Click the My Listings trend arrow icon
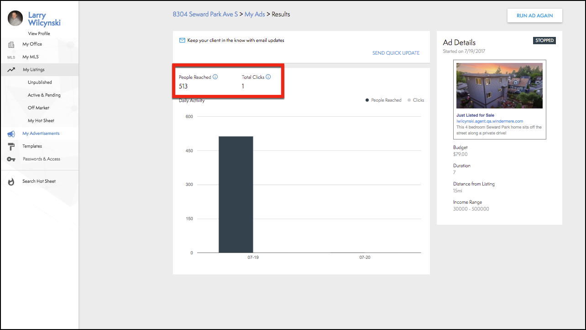The width and height of the screenshot is (586, 330). (x=11, y=70)
